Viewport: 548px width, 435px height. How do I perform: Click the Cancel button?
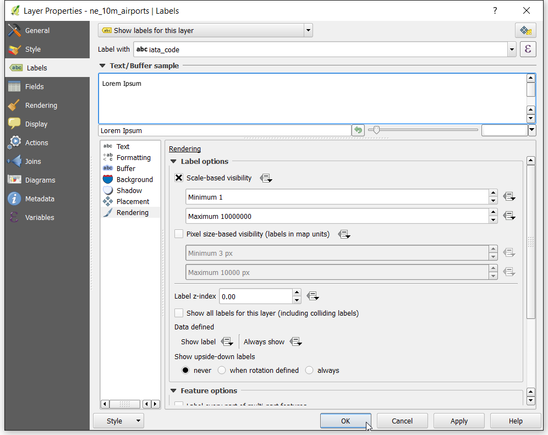pyautogui.click(x=402, y=421)
